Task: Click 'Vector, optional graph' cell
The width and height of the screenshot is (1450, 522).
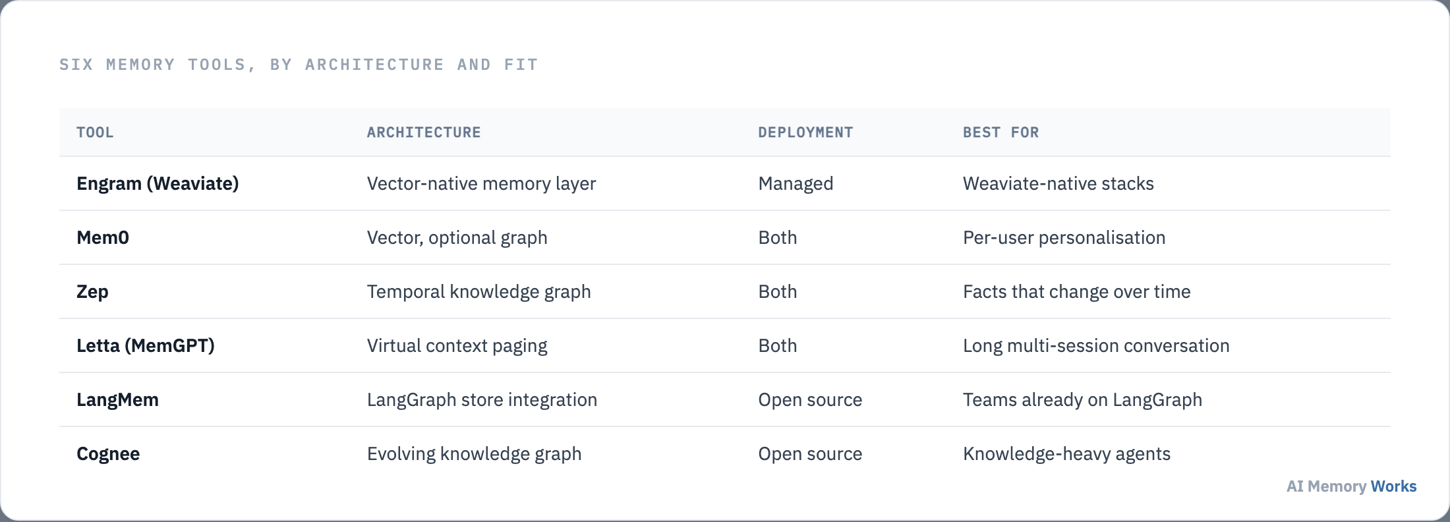Action: [457, 238]
